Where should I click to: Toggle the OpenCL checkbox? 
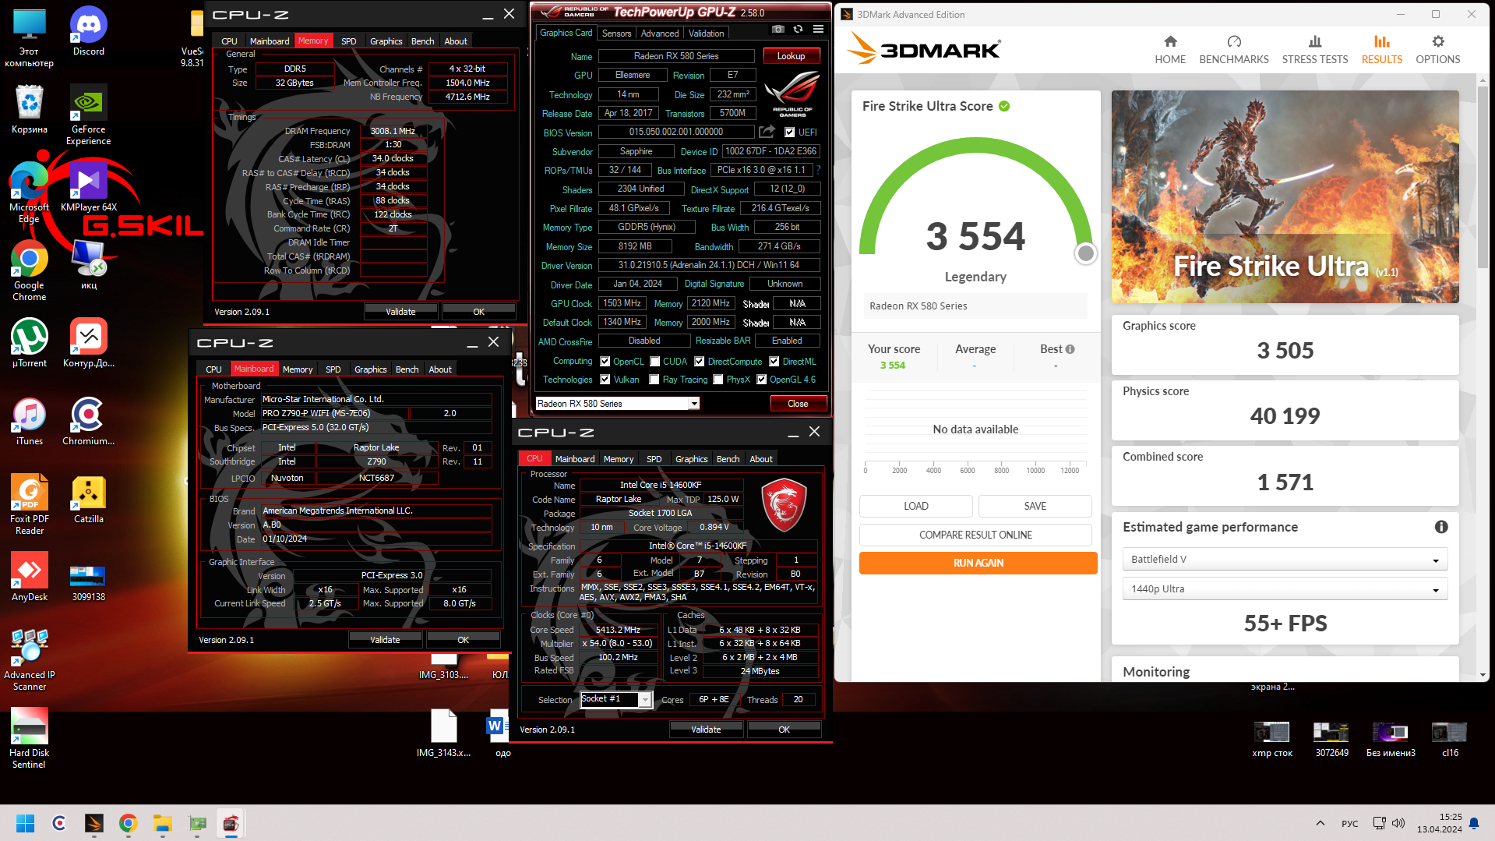[x=605, y=362]
